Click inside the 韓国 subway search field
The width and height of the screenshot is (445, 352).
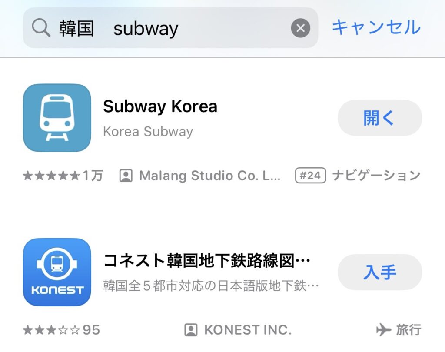pos(174,29)
